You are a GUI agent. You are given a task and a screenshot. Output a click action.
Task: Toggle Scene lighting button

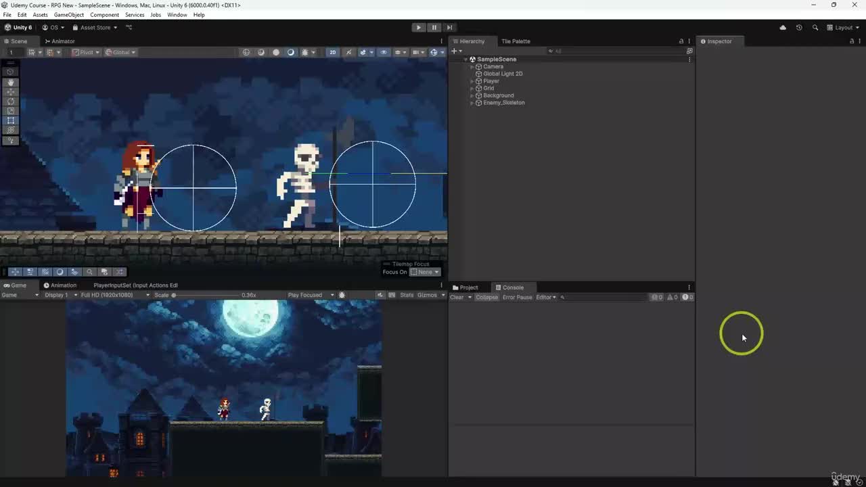coord(349,52)
